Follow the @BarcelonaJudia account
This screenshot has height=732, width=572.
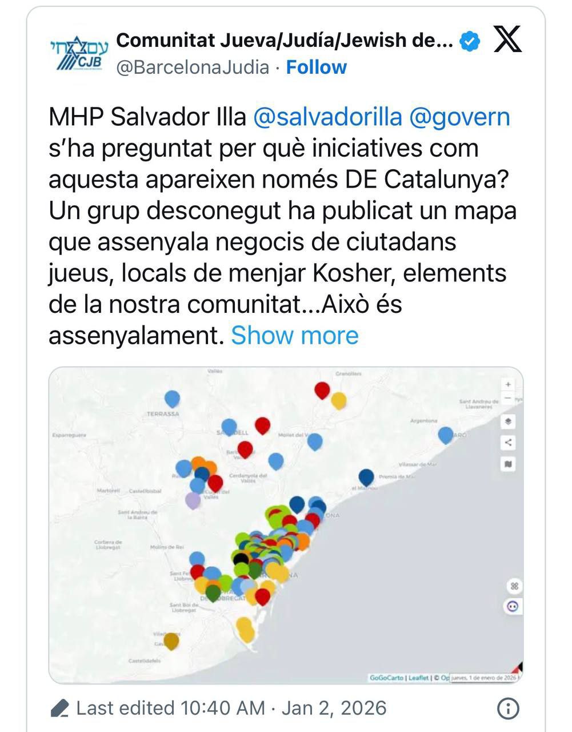pyautogui.click(x=316, y=67)
